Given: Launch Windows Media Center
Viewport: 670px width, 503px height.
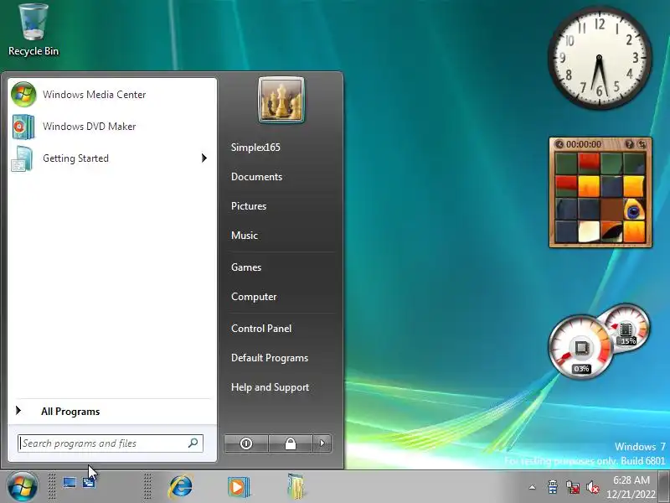Looking at the screenshot, I should pos(111,95).
